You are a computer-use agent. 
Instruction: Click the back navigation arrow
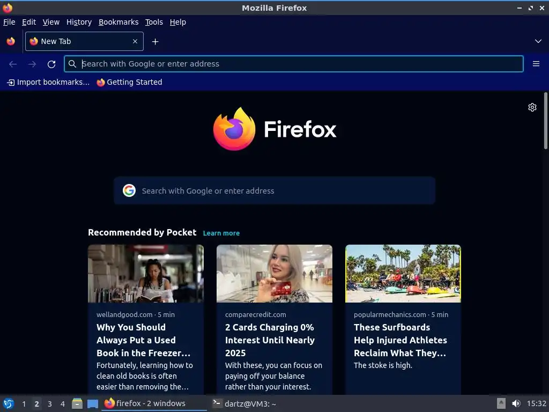click(13, 64)
